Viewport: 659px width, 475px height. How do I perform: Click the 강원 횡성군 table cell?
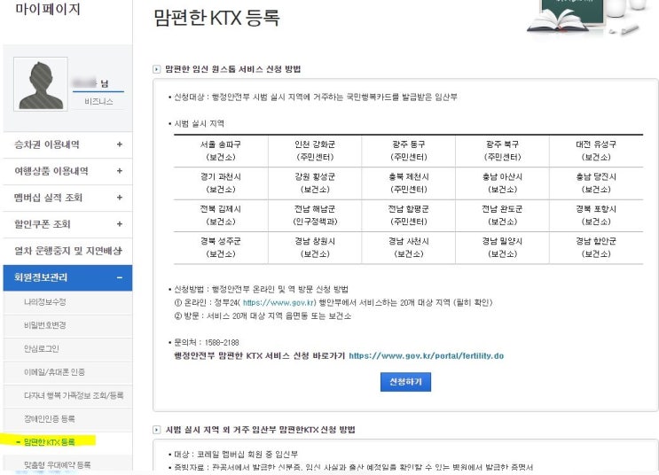[315, 183]
